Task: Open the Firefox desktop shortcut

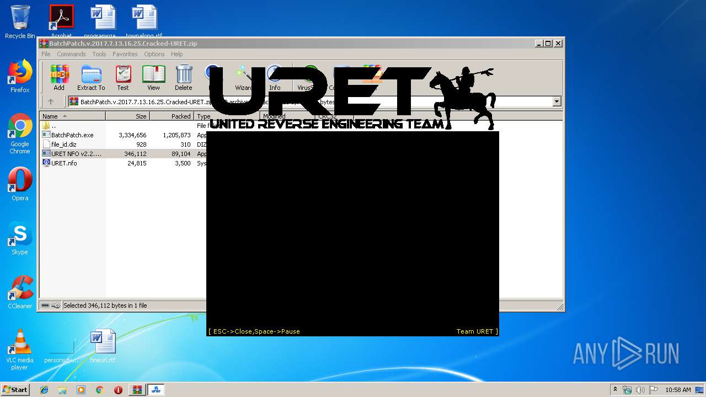Action: (20, 76)
